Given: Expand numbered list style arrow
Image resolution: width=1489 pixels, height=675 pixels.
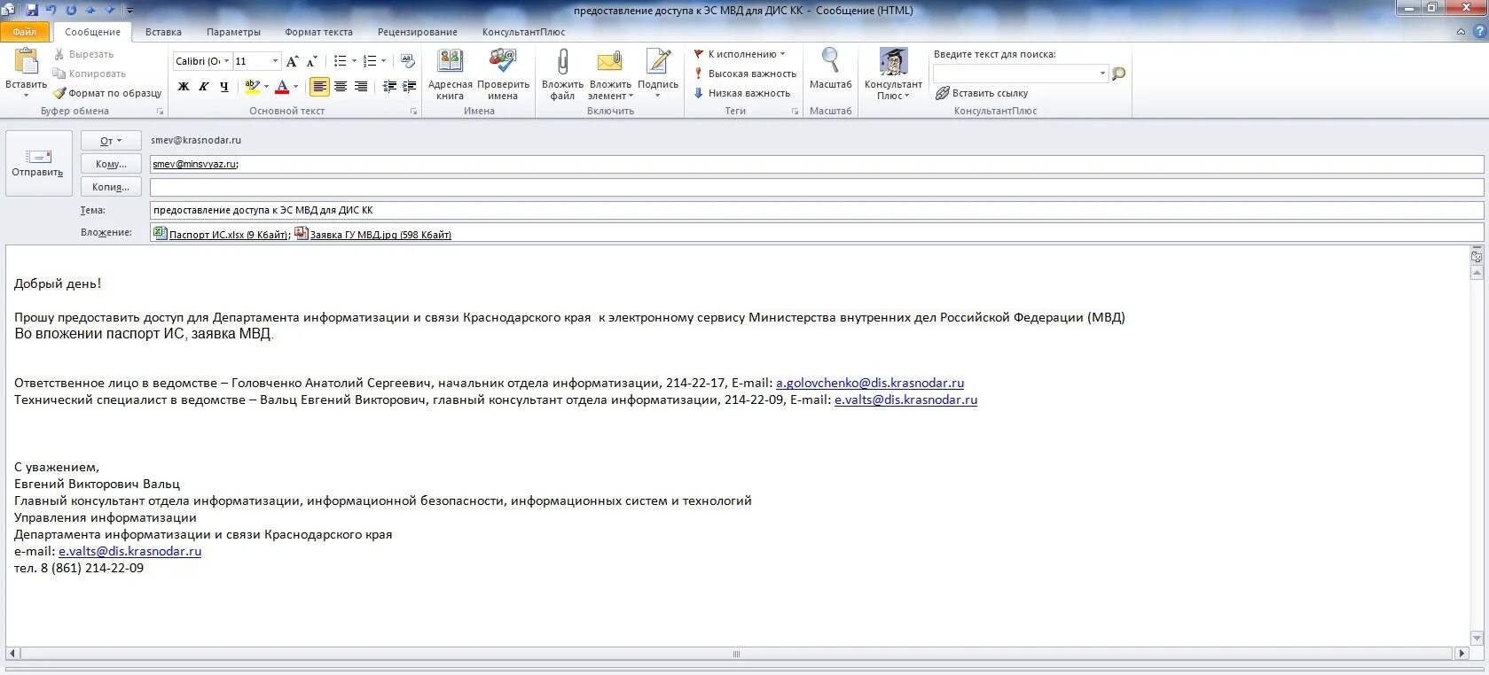Looking at the screenshot, I should point(384,61).
